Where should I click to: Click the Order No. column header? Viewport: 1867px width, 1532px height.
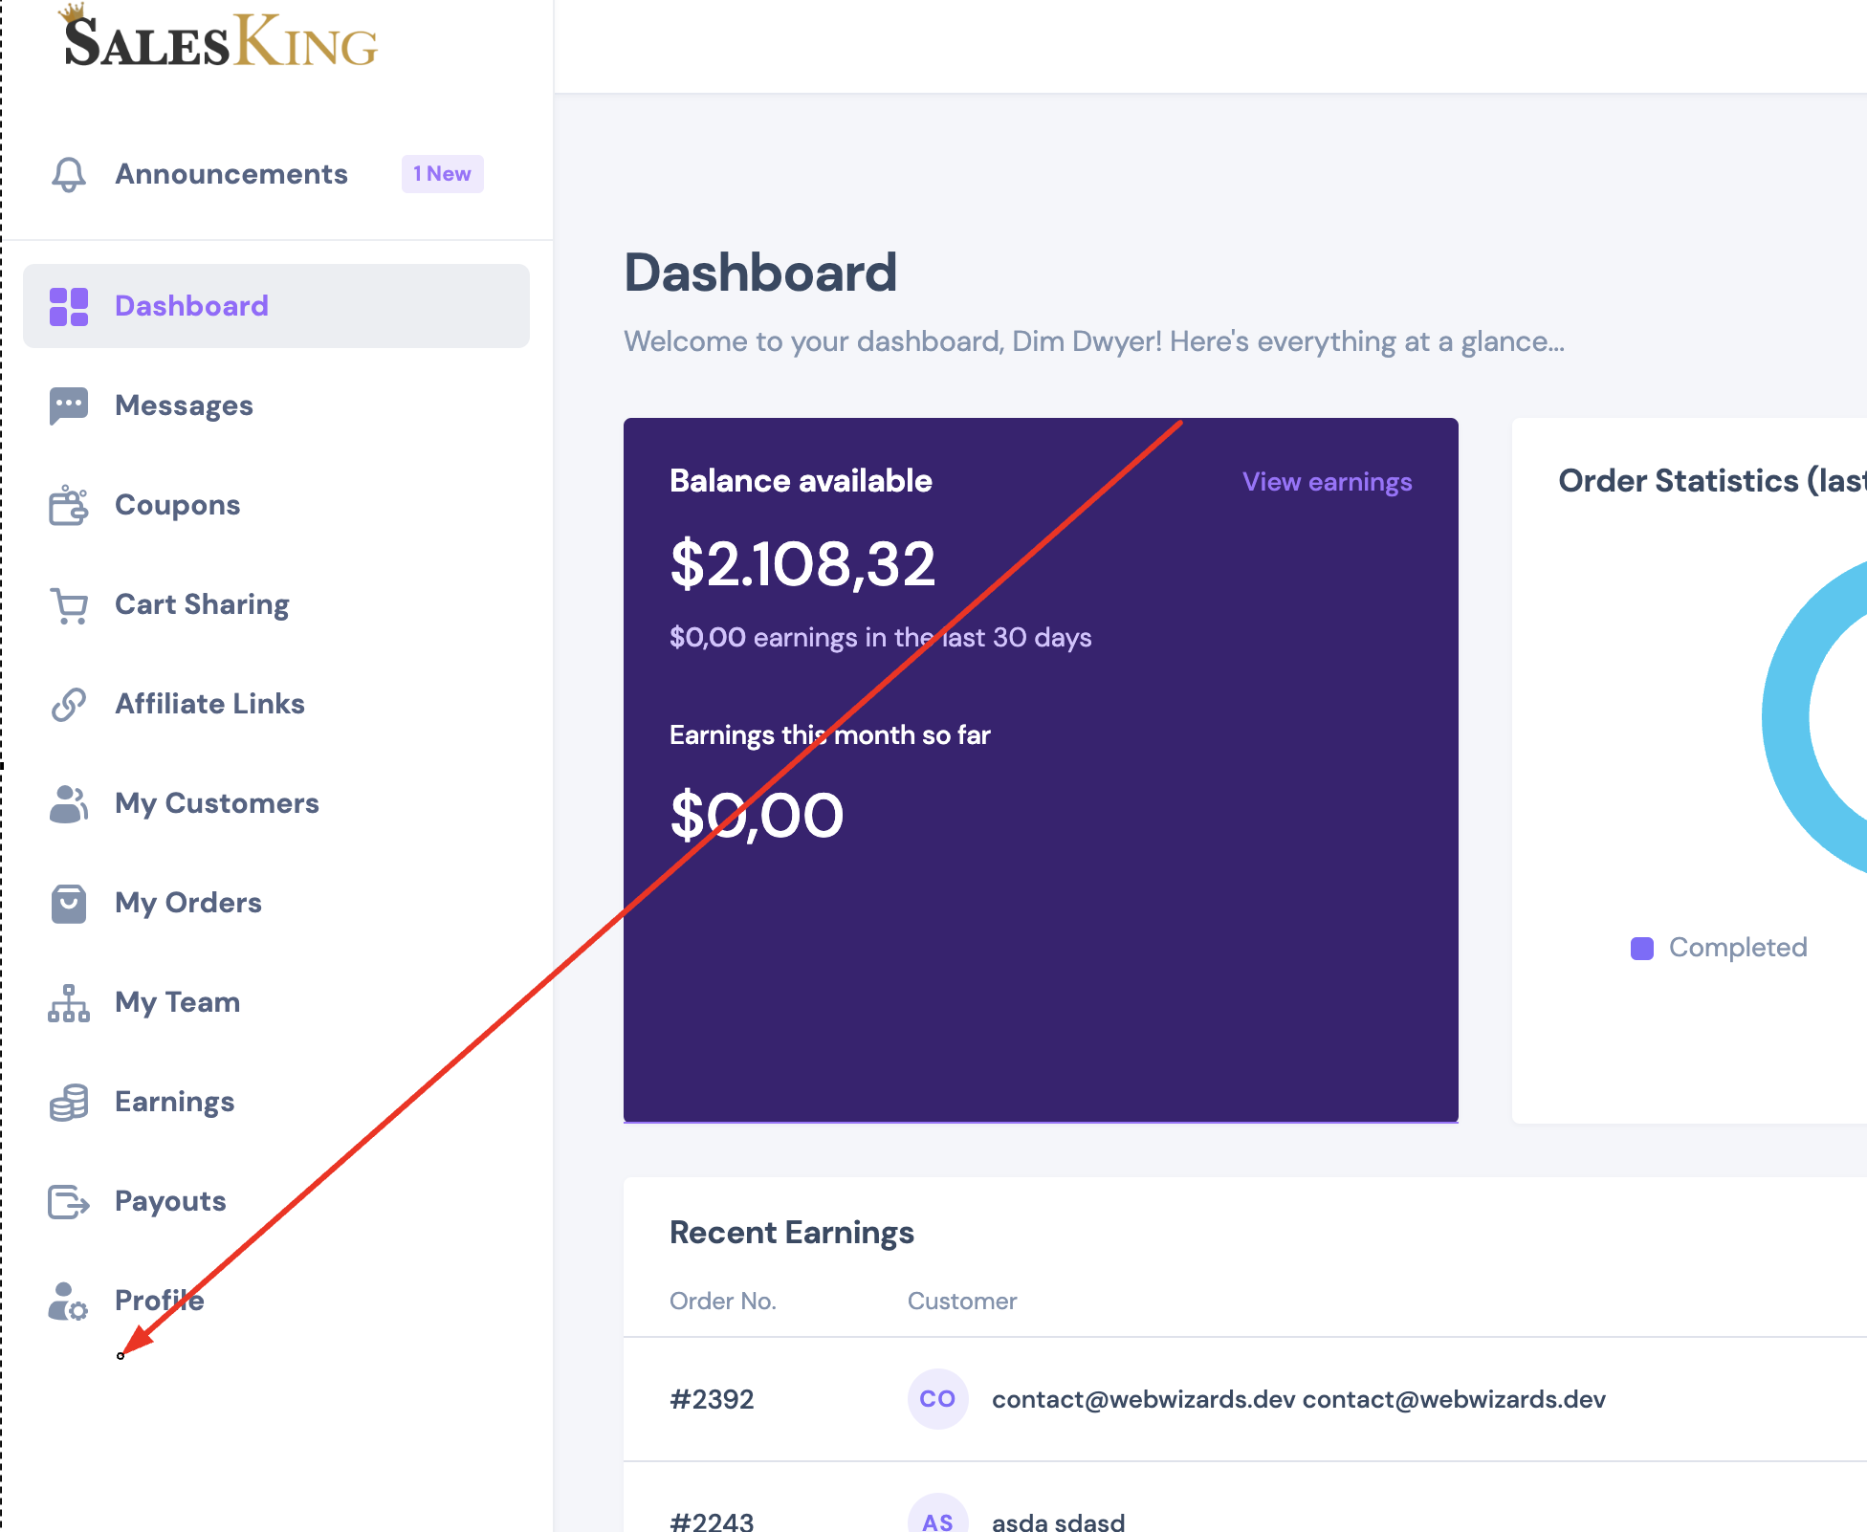[x=723, y=1302]
